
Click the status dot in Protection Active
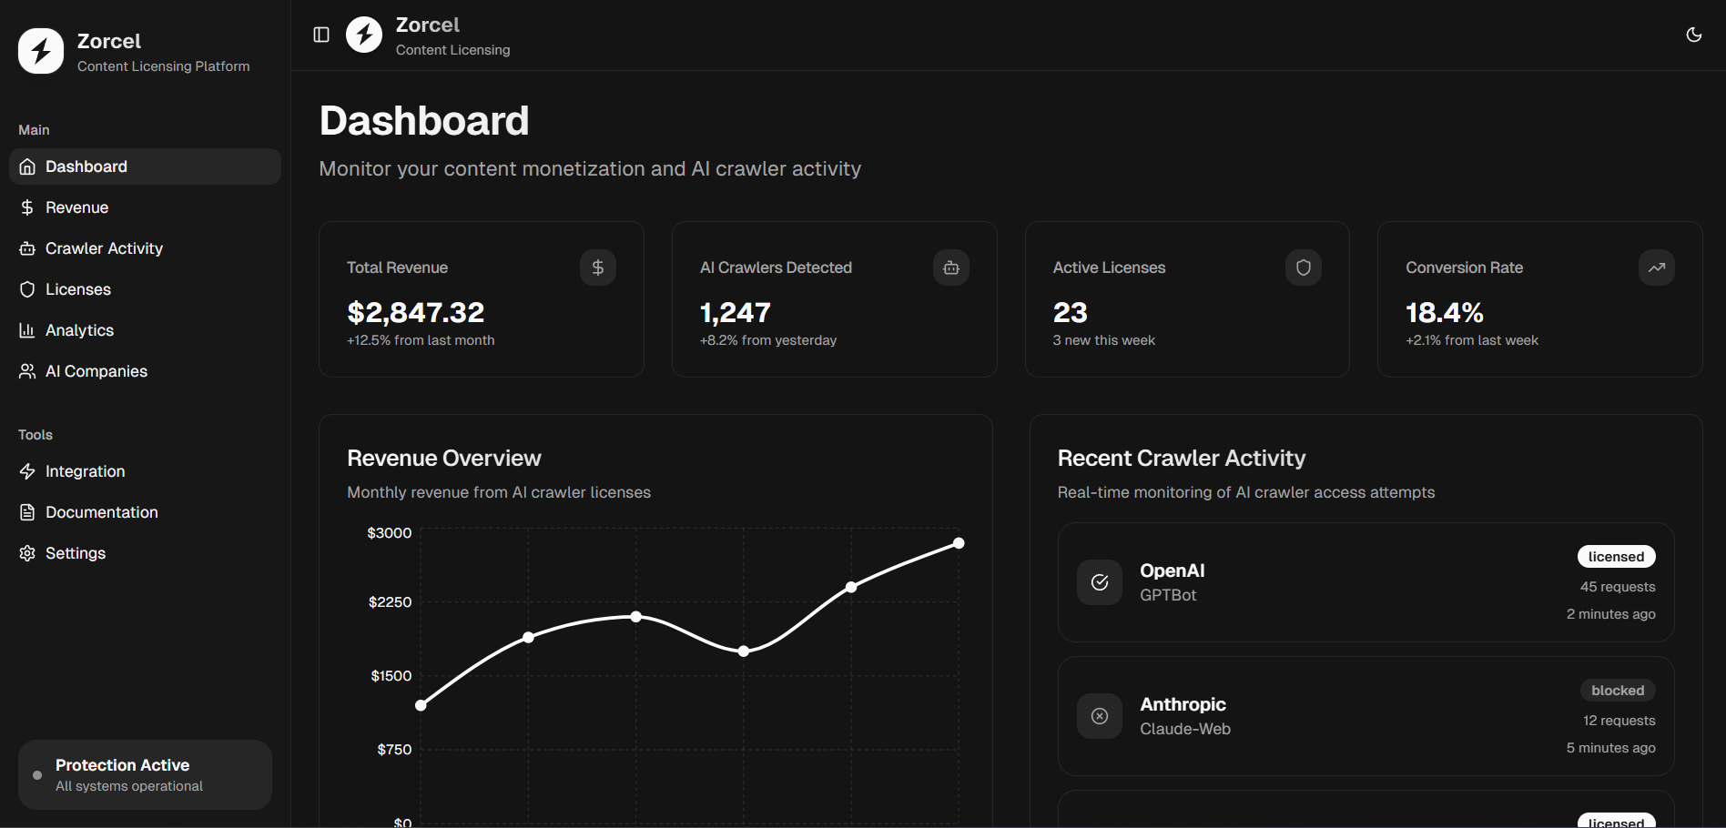tap(37, 775)
